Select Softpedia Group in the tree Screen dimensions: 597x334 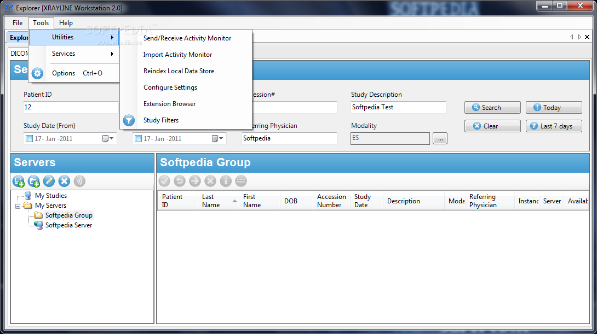(x=68, y=215)
